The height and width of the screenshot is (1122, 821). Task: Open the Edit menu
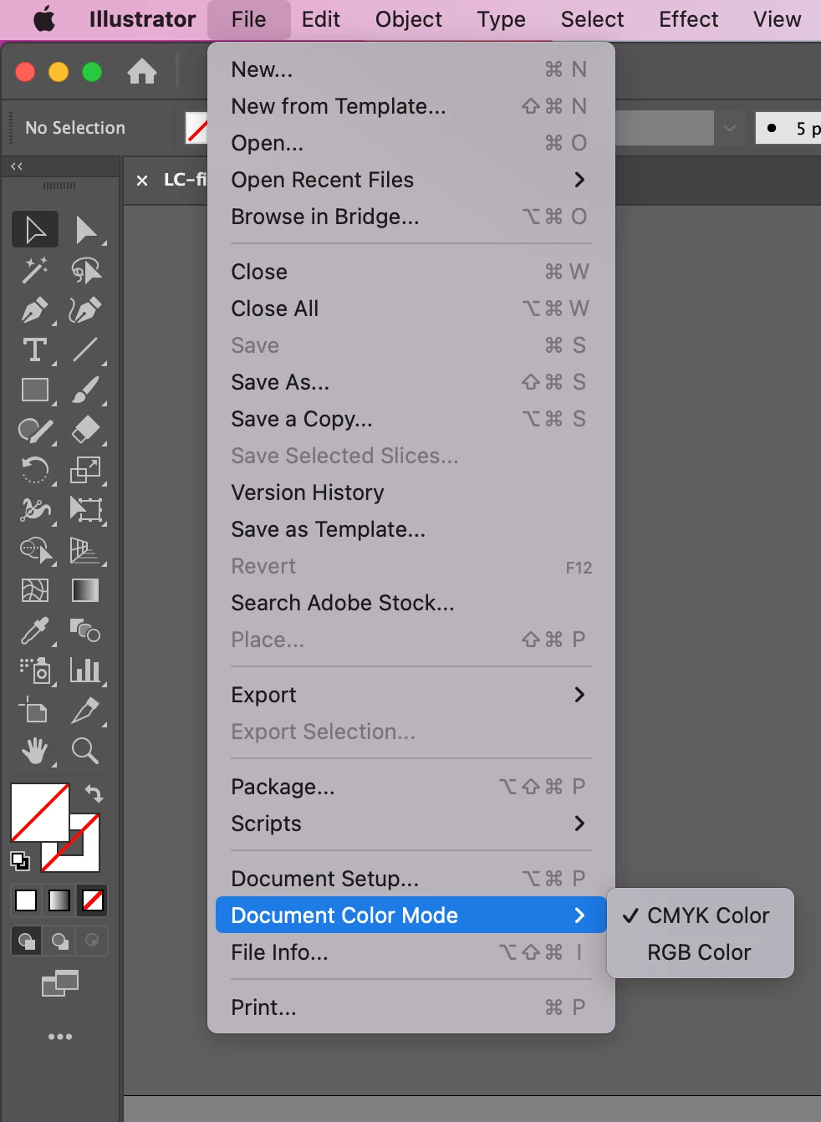pos(321,19)
